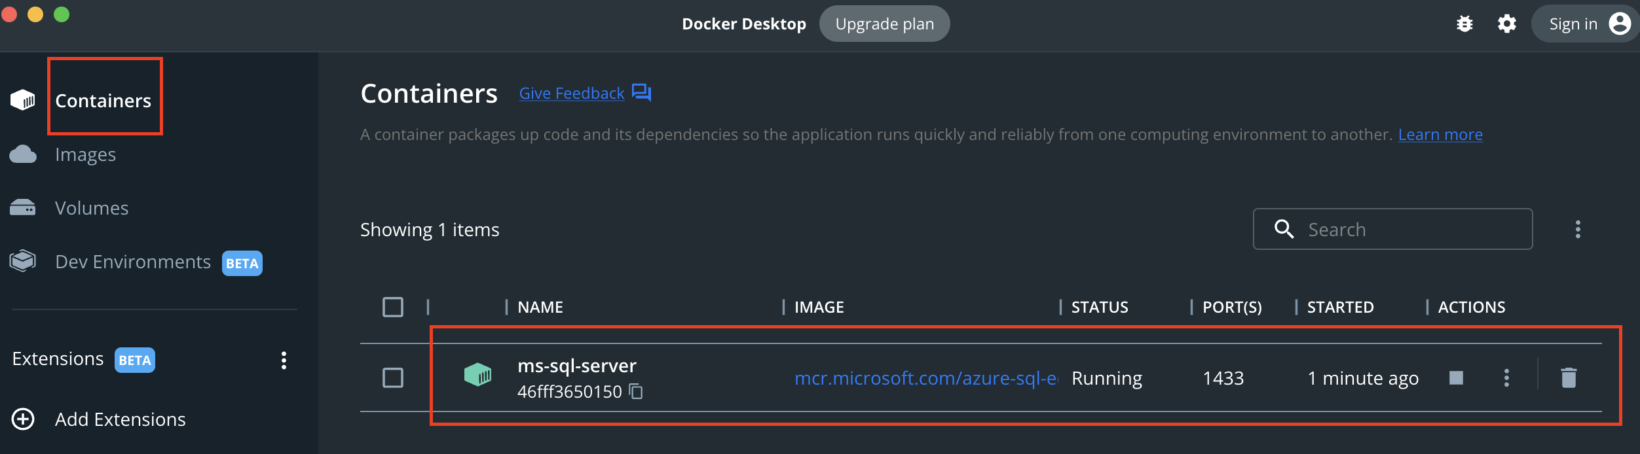The height and width of the screenshot is (454, 1640).
Task: Sort by the STARTED column header
Action: click(x=1340, y=307)
